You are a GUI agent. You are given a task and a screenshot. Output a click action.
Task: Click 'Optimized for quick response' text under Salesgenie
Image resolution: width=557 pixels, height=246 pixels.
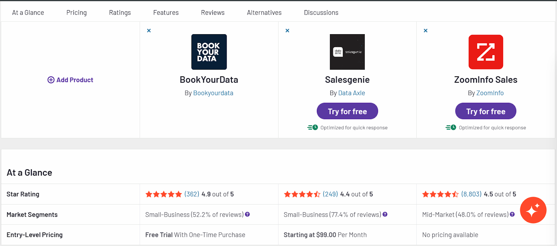(354, 128)
